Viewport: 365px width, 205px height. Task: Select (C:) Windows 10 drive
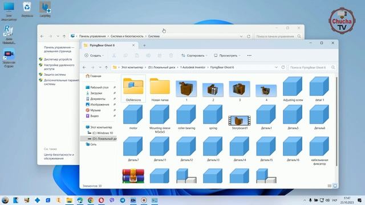click(x=100, y=133)
